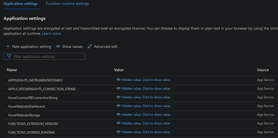Open the Learn more link
Image resolution: width=278 pixels, height=138 pixels.
coord(51,33)
